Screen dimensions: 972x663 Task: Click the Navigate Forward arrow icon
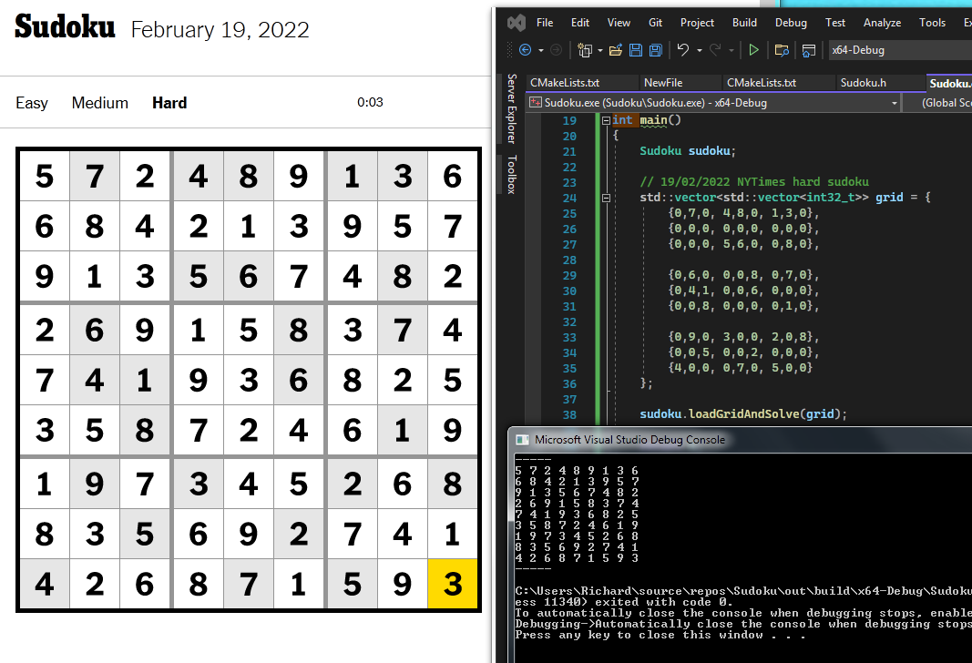pos(556,50)
